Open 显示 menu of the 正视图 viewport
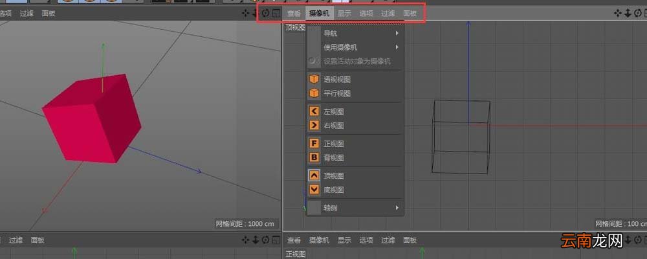The image size is (647, 259). point(345,240)
